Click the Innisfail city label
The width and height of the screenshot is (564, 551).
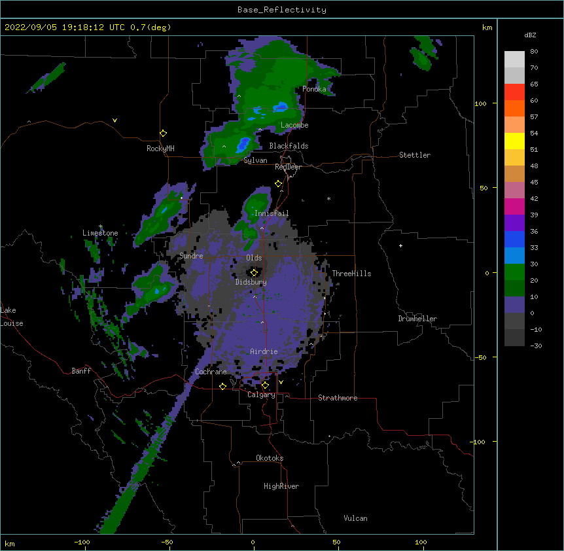click(272, 213)
